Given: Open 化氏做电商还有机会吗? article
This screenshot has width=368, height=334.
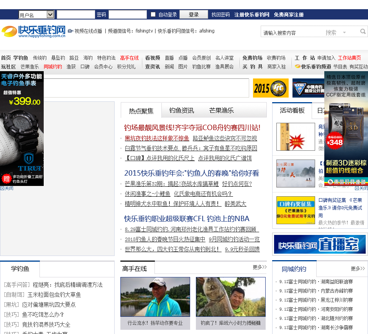Looking at the screenshot, I should click(203, 194).
